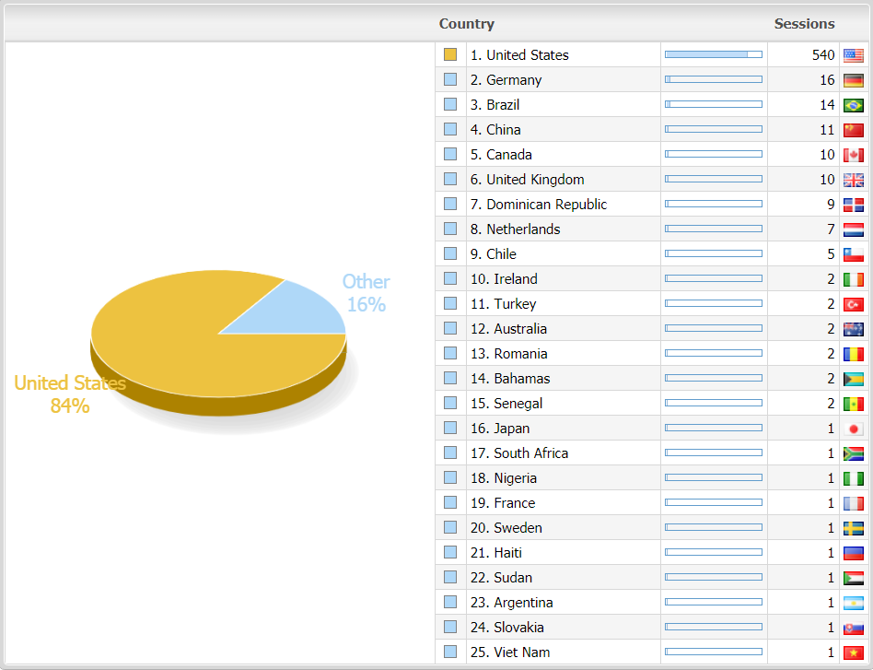Click the Sessions column header
The image size is (873, 670).
tap(804, 24)
